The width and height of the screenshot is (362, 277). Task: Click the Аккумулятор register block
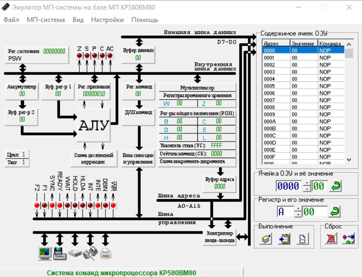[22, 91]
